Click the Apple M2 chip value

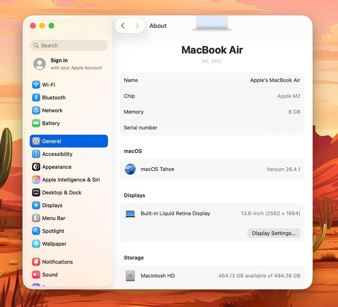pos(288,96)
